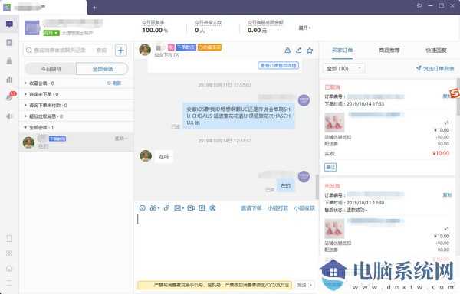
Task: Click the scissors screenshot tool icon
Action: (x=154, y=208)
